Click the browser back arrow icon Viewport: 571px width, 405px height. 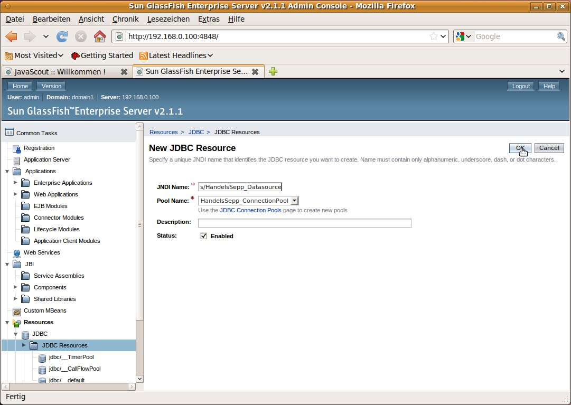(x=12, y=36)
